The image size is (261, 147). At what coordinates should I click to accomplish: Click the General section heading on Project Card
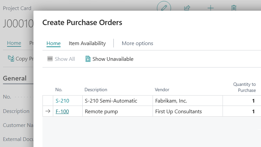(15, 78)
